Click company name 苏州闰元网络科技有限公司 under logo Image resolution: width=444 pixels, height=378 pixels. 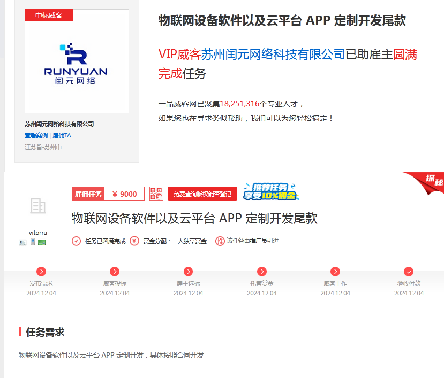click(x=59, y=124)
